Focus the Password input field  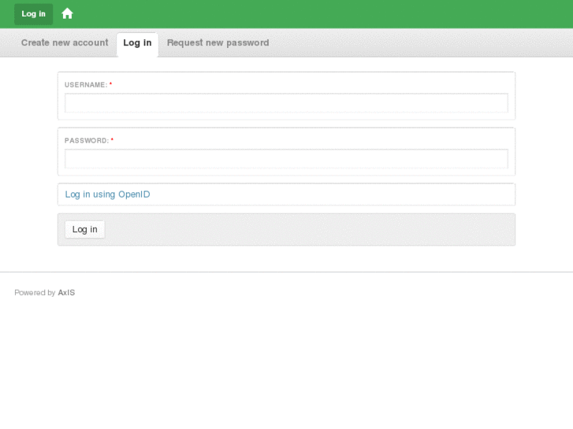[x=287, y=159]
